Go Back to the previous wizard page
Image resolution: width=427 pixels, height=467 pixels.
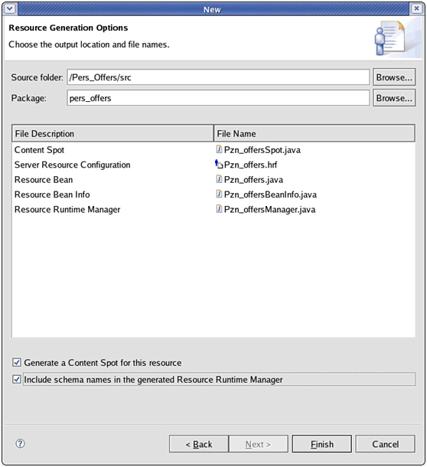(199, 444)
